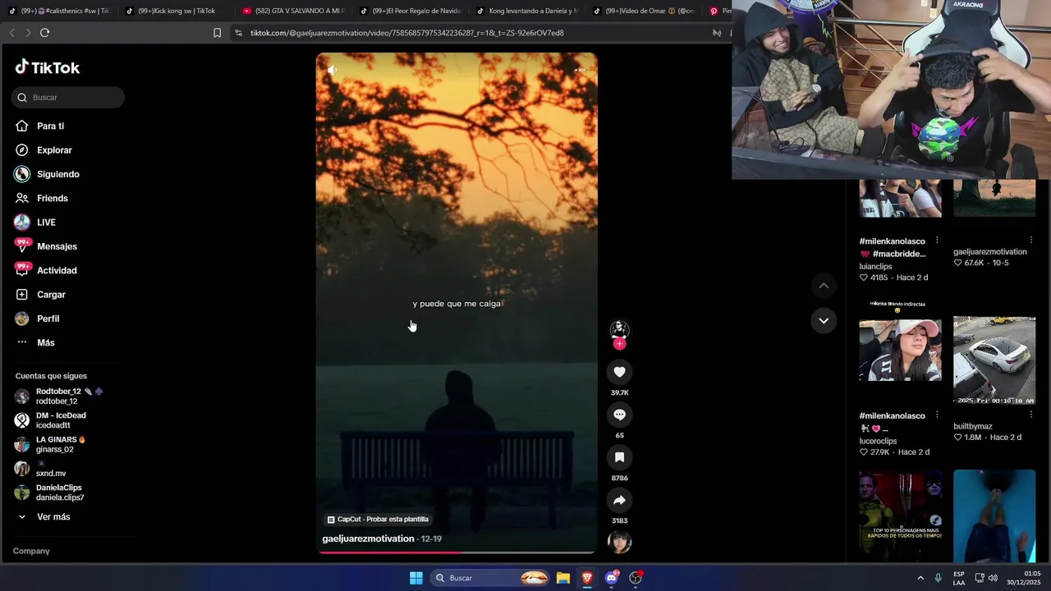Open the white car builtbymaz thumbnail
Viewport: 1051px width, 591px height.
(x=994, y=360)
